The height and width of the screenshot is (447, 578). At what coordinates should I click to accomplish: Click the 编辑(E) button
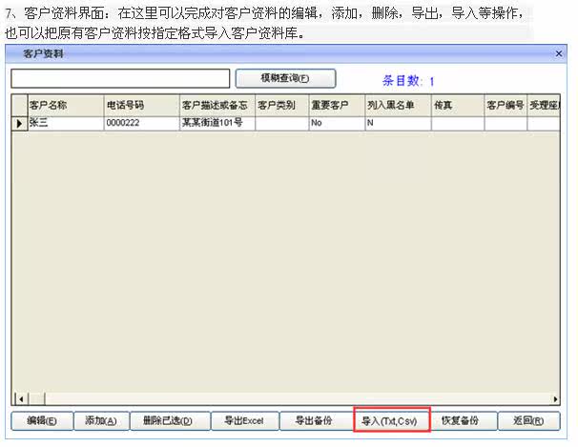[42, 421]
